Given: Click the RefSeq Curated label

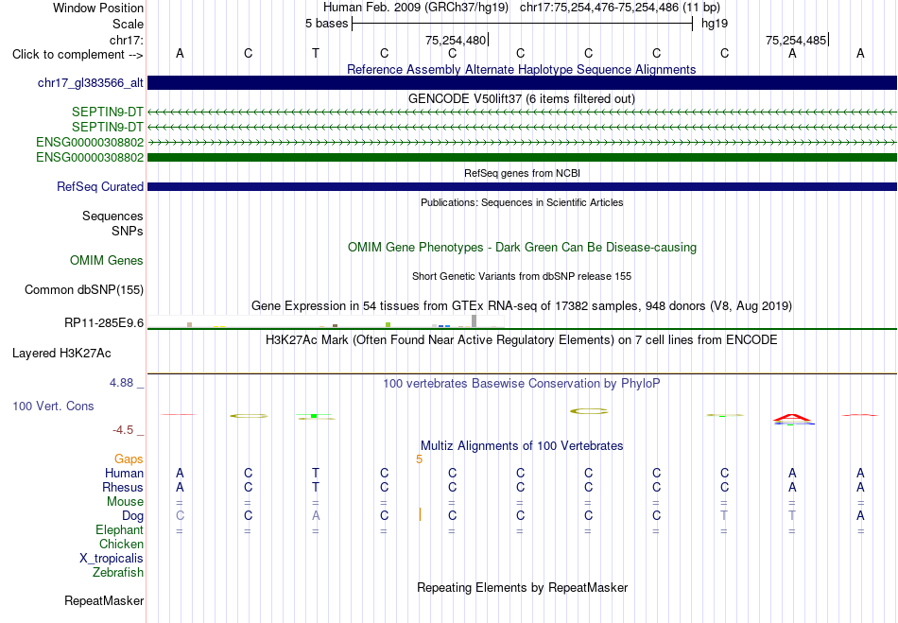Looking at the screenshot, I should [100, 186].
